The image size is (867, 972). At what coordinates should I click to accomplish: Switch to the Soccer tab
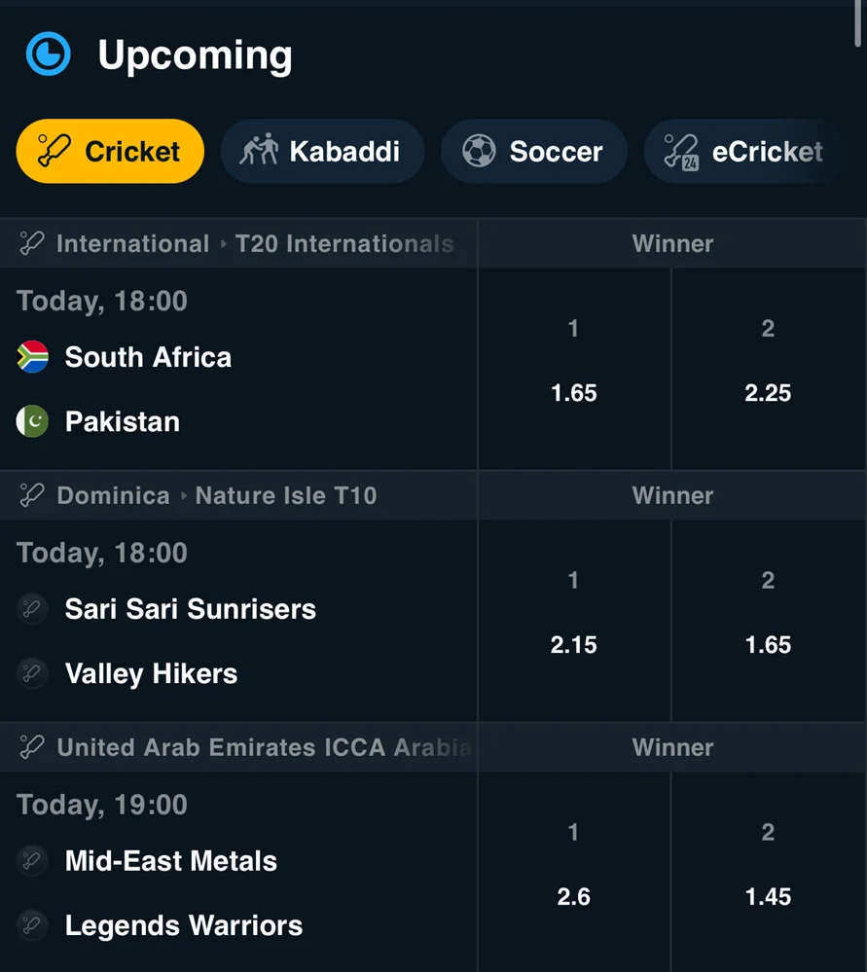(533, 151)
